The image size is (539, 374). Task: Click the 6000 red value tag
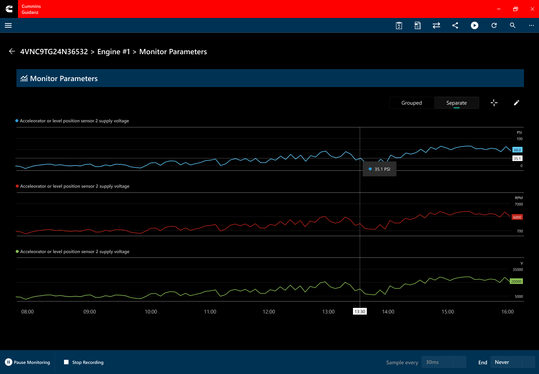coord(517,217)
